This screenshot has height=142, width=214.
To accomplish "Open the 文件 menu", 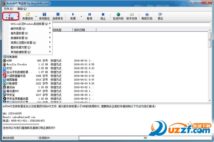I will [8, 9].
